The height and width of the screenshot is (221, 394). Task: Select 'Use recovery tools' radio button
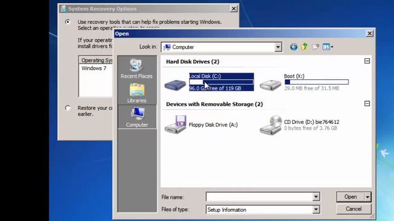pyautogui.click(x=68, y=22)
